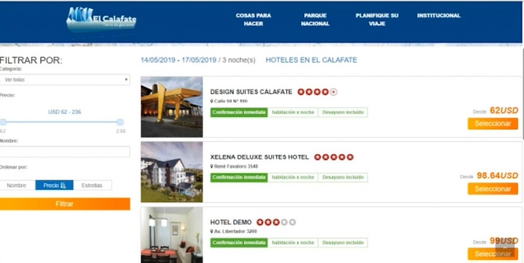Open the Planifique su viaje menu
This screenshot has height=263, width=524.
coord(377,19)
